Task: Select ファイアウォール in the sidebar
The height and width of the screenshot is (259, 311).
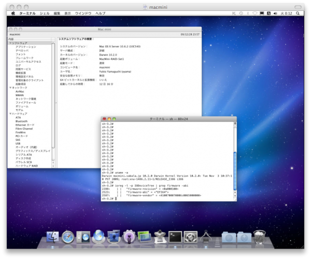Action: [x=26, y=102]
